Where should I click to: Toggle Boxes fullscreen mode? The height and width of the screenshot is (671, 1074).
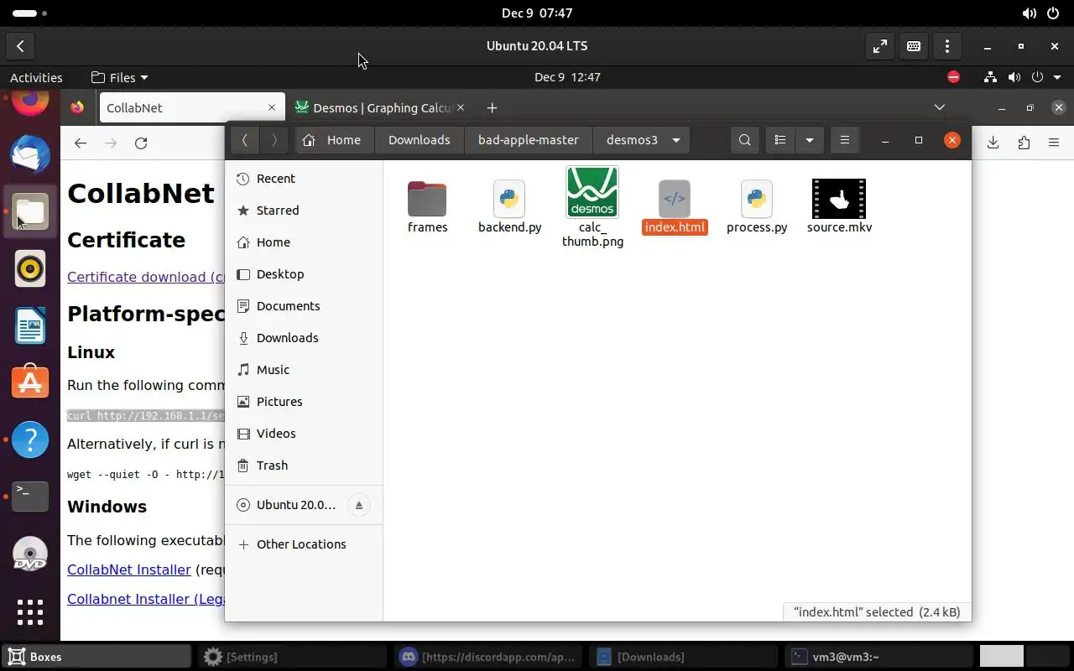tap(879, 46)
